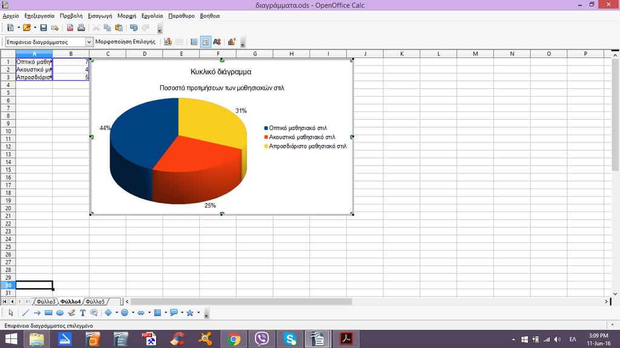Click the Print icon in the toolbar
Viewport: 620px width, 348px height.
(x=81, y=28)
